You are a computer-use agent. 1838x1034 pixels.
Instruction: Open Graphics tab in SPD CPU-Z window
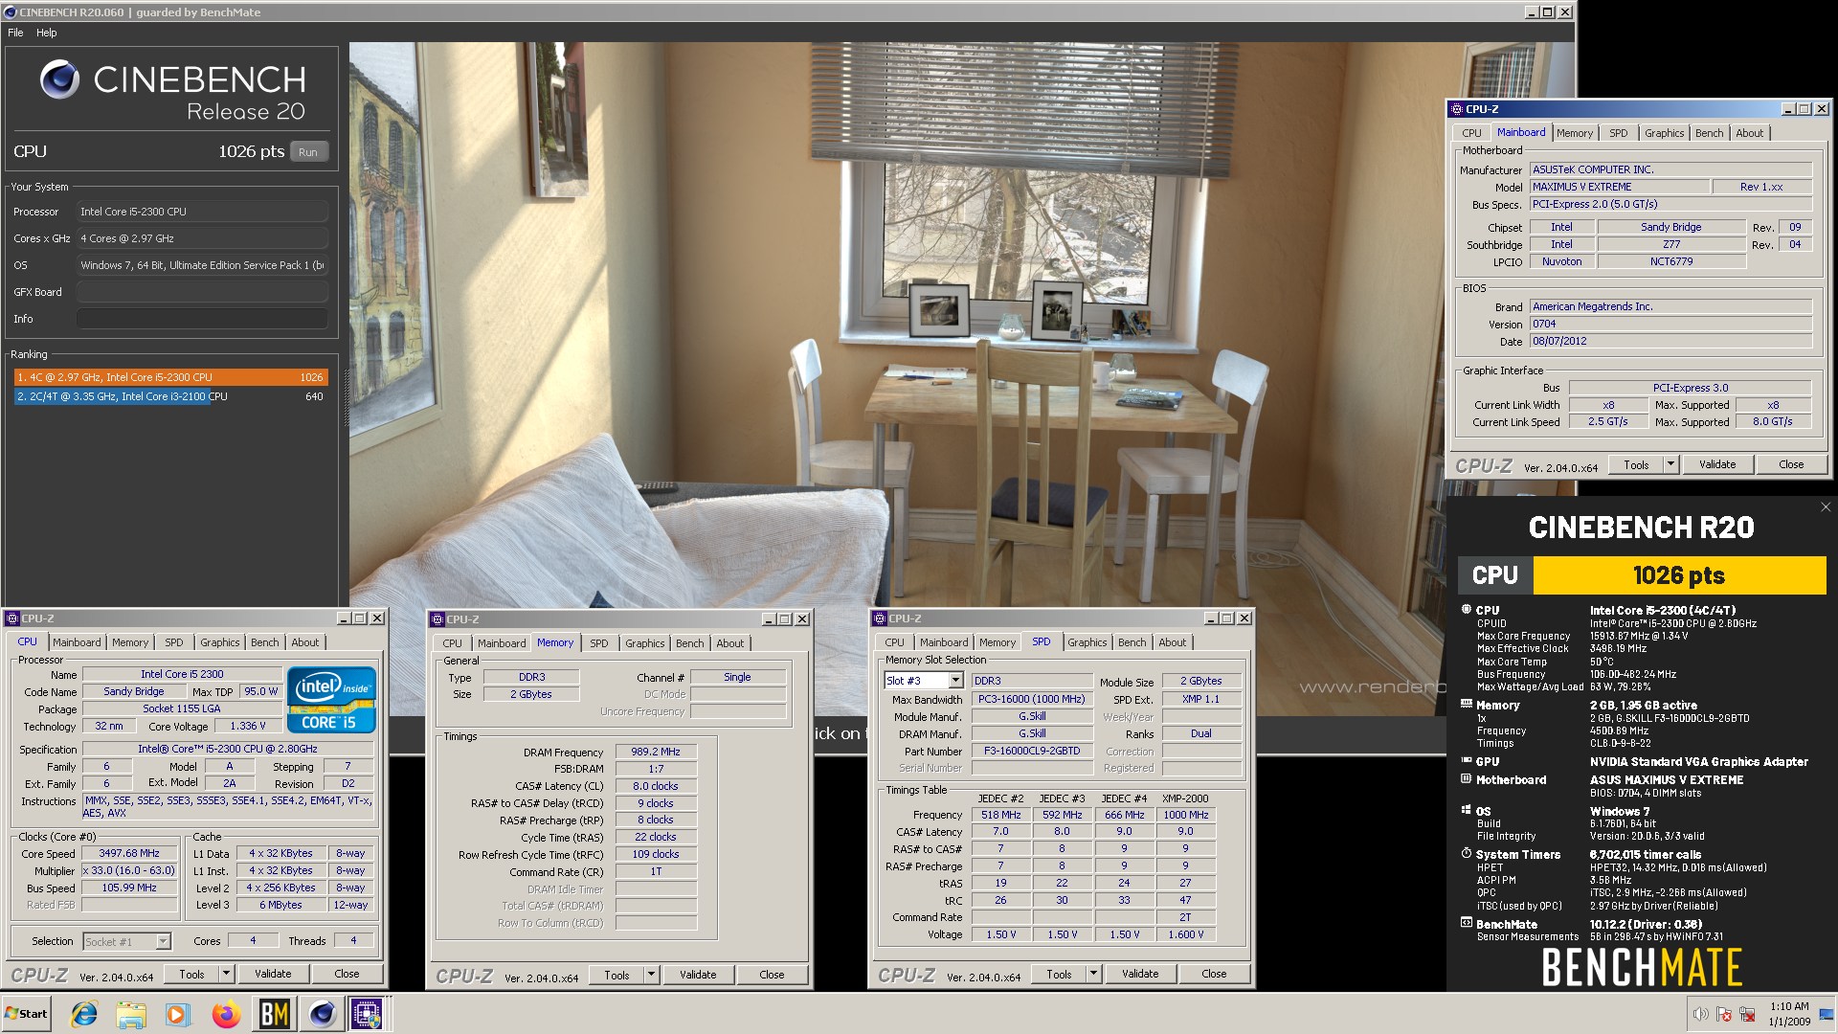(x=1087, y=642)
